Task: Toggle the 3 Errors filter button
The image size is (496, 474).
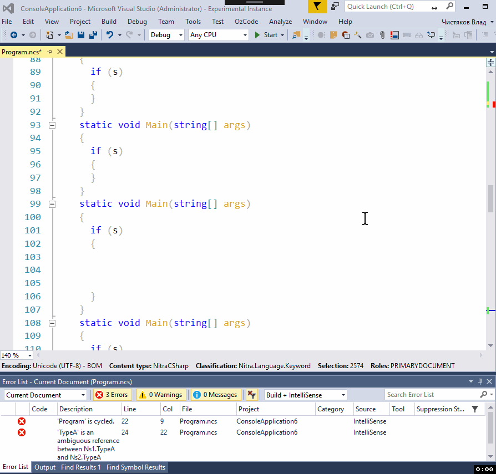Action: 113,395
